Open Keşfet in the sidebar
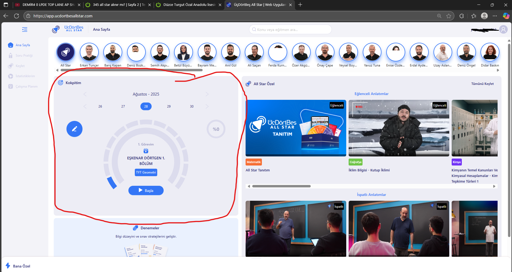 (17, 66)
